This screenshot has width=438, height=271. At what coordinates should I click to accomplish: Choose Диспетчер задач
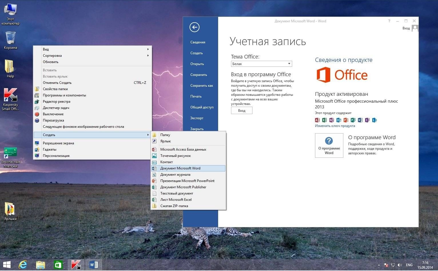click(x=93, y=108)
